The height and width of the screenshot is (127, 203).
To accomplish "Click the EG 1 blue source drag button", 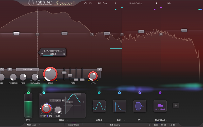I will [x=120, y=93].
